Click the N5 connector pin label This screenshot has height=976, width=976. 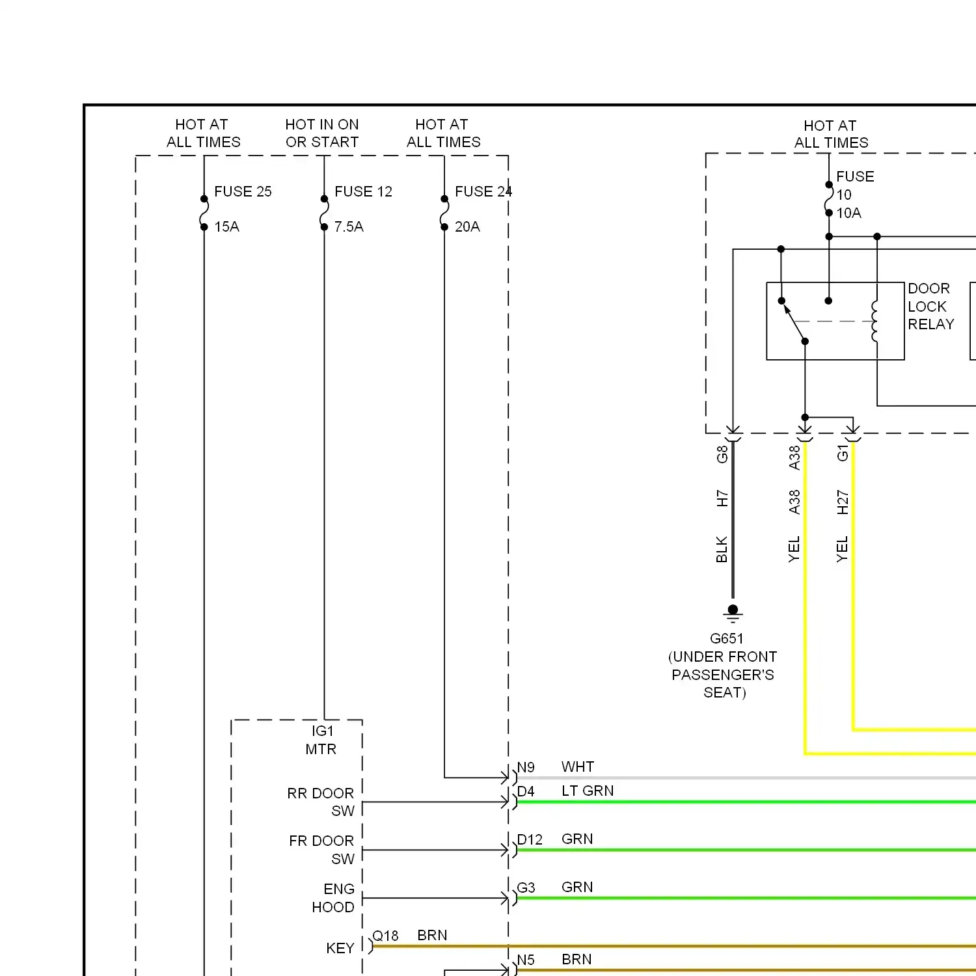(x=526, y=960)
